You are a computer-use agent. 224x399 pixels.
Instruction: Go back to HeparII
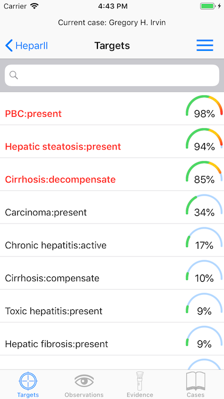tap(26, 46)
